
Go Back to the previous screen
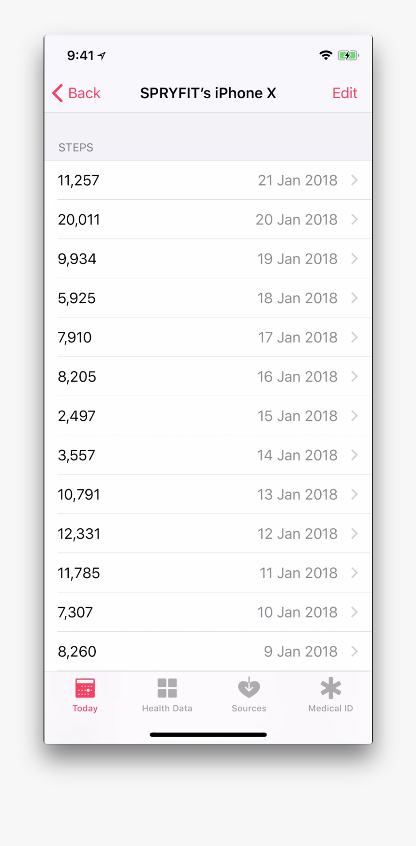pos(84,93)
